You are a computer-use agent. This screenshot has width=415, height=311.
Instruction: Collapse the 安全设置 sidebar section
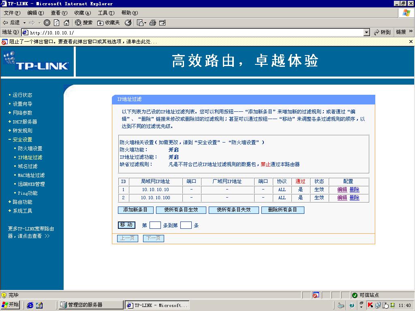tap(22, 140)
